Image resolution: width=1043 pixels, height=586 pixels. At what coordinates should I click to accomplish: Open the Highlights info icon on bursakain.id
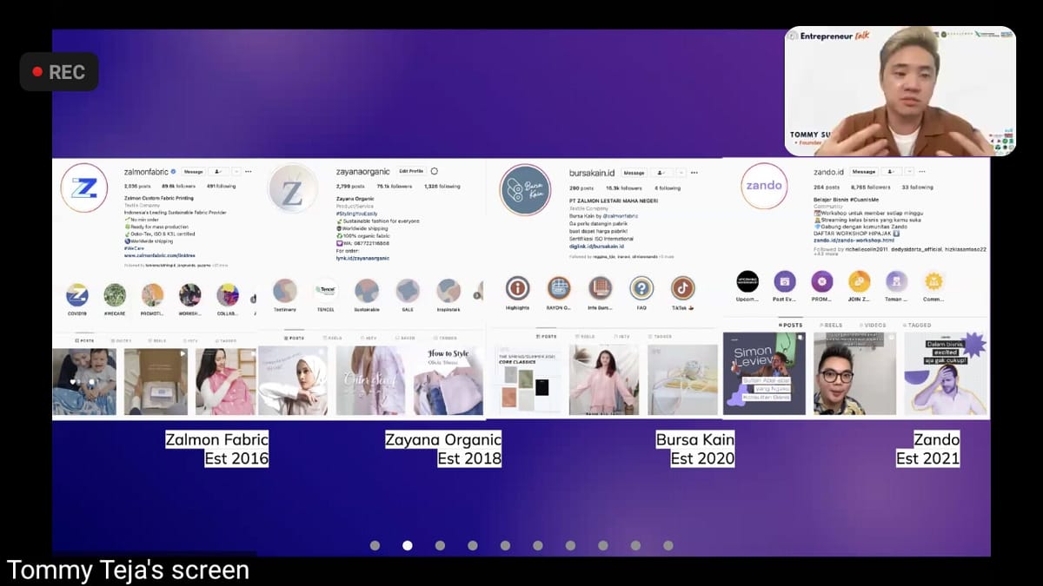click(517, 288)
